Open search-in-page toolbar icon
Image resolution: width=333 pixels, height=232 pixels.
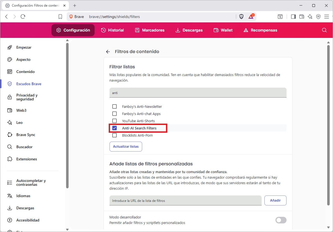(x=280, y=16)
